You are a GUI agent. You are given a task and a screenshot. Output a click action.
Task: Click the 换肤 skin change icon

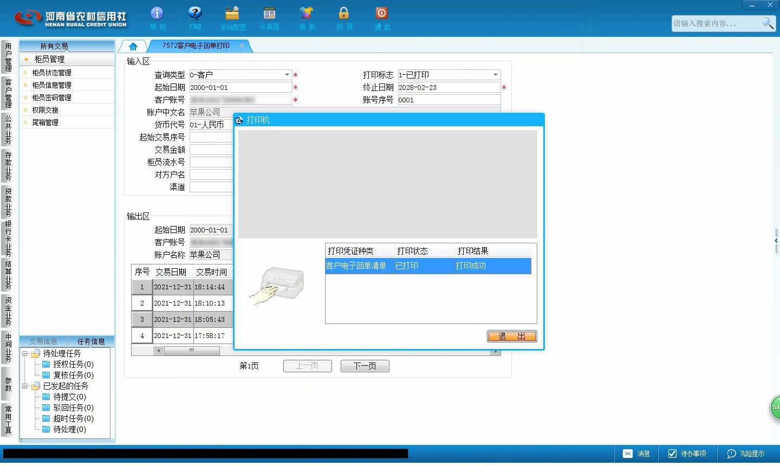tap(307, 18)
